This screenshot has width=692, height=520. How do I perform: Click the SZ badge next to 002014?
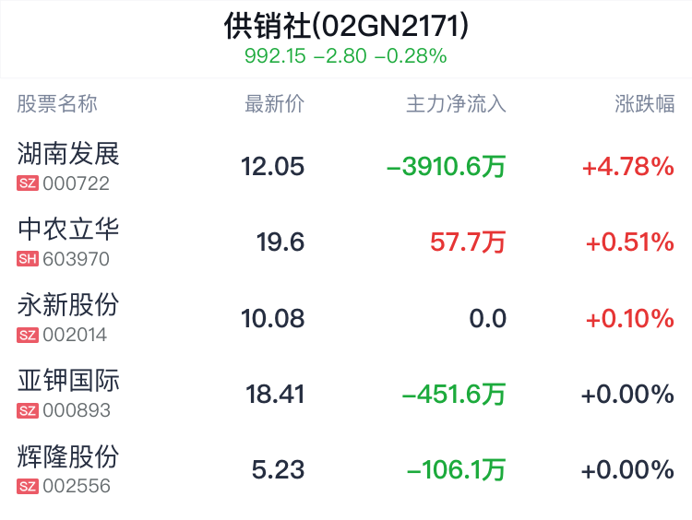click(28, 336)
